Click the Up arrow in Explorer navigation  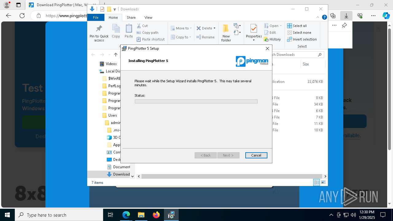point(115,55)
